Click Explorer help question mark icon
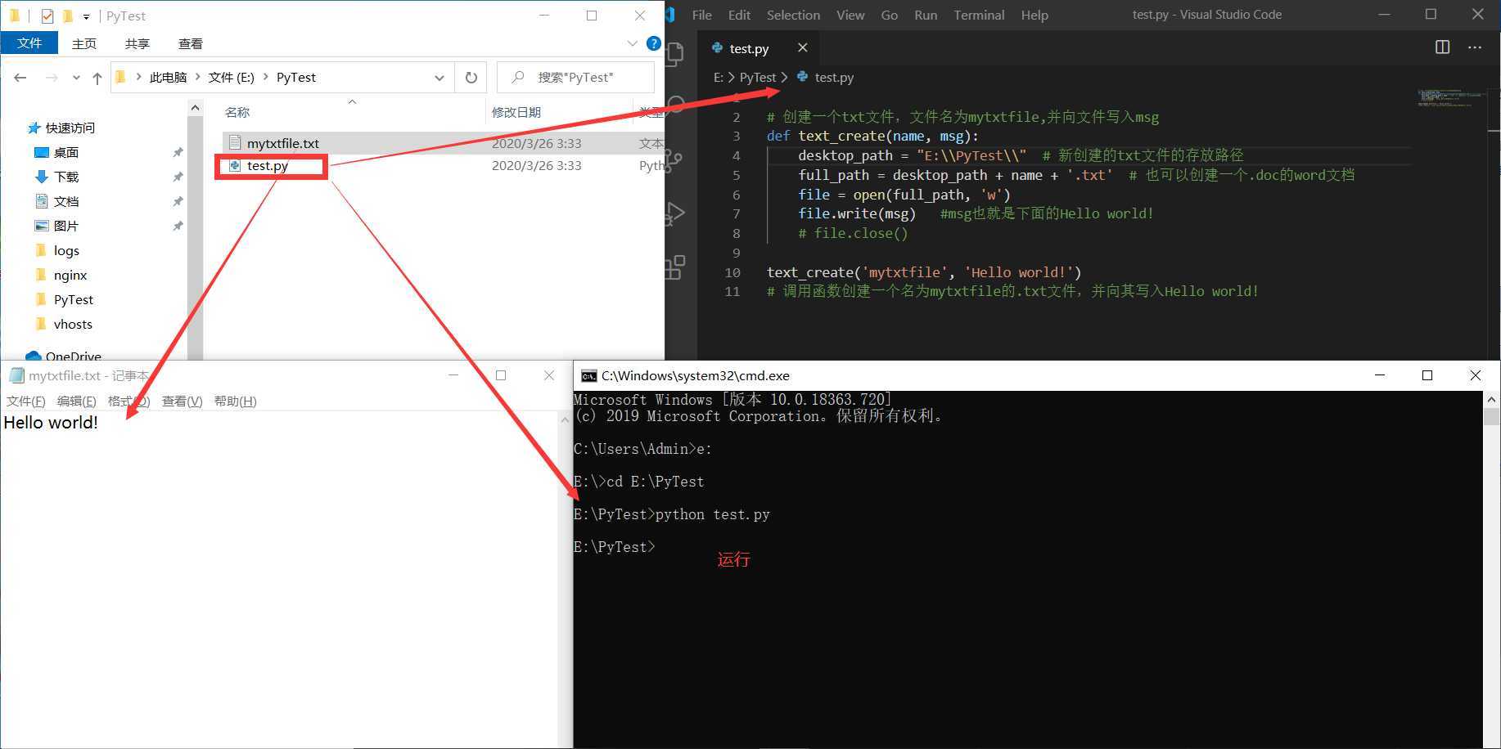This screenshot has width=1501, height=749. click(653, 43)
